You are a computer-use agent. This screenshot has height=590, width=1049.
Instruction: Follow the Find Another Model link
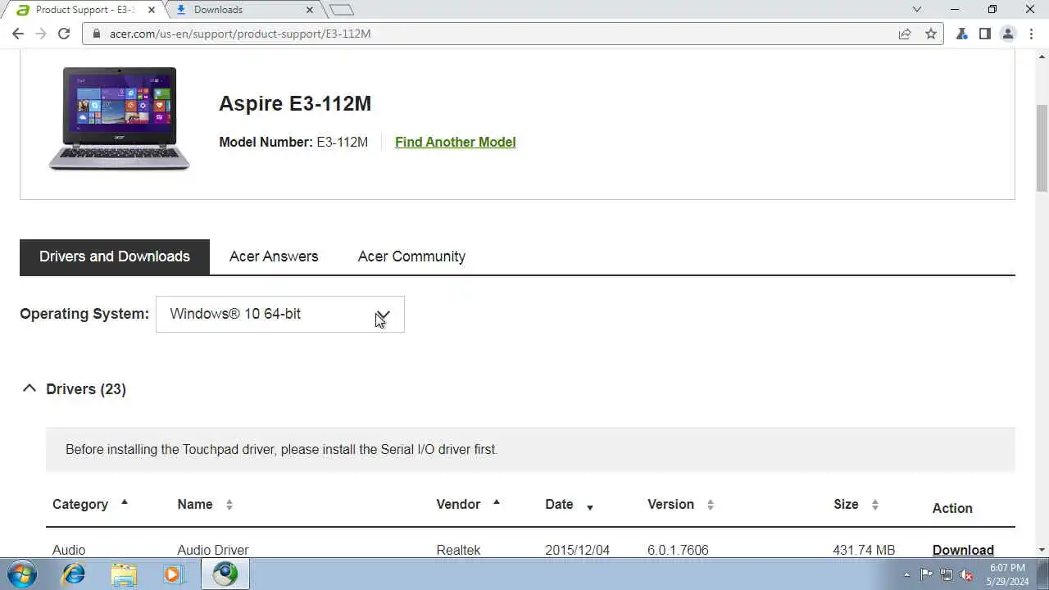455,142
